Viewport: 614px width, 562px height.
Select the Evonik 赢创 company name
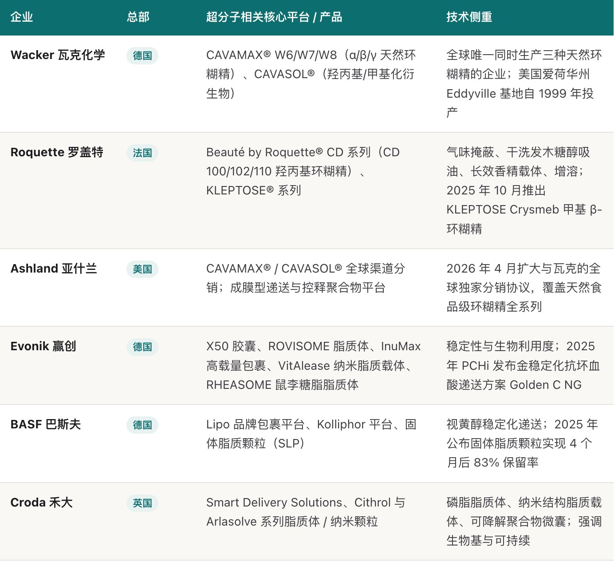tap(43, 346)
